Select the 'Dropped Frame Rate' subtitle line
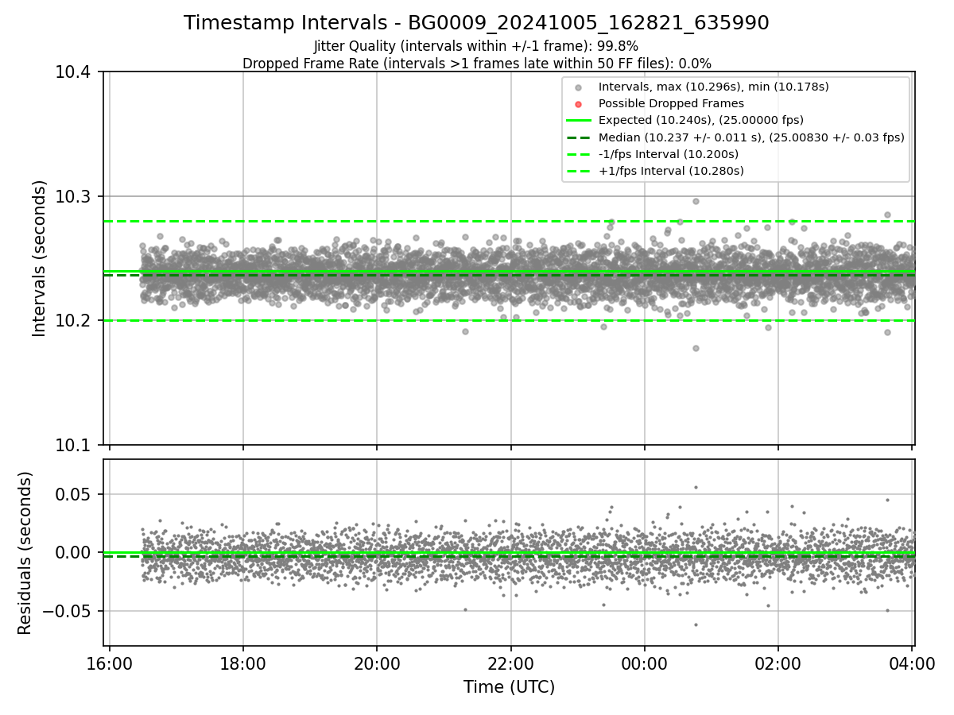Screen dimensions: 954x715 click(x=476, y=64)
